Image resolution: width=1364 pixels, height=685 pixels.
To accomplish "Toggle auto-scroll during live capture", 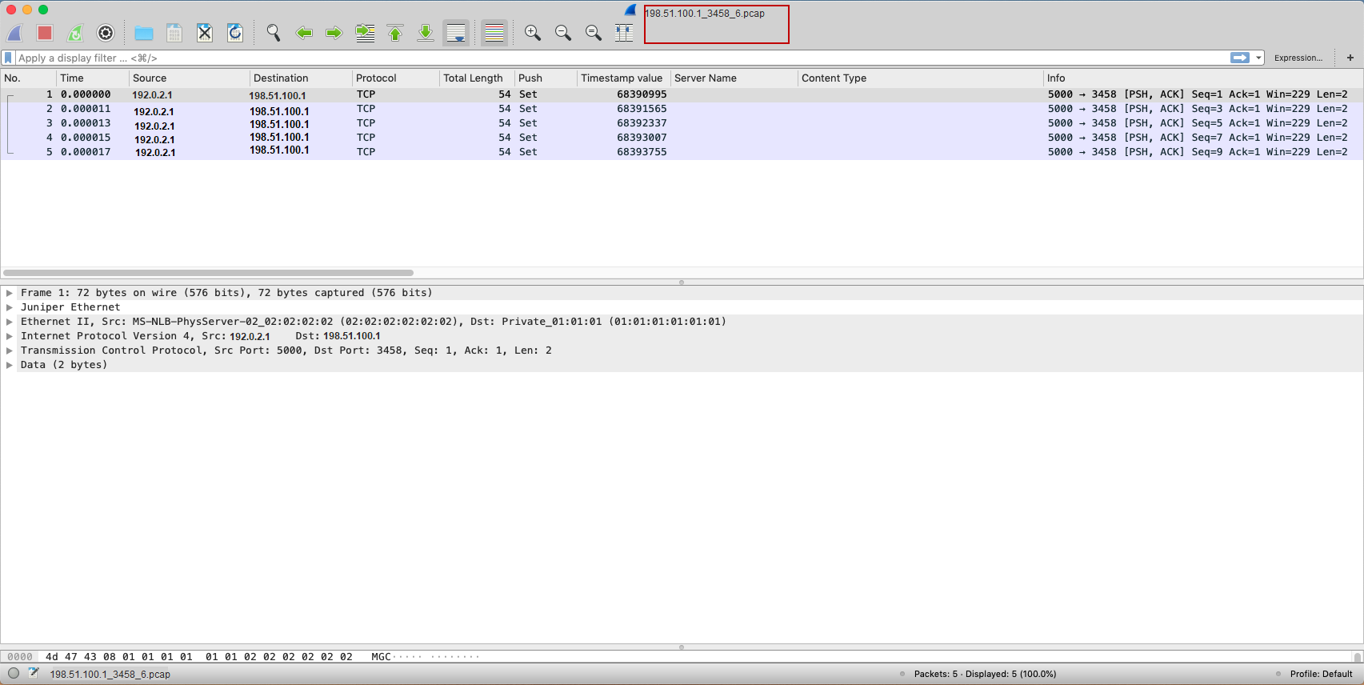I will tap(456, 33).
